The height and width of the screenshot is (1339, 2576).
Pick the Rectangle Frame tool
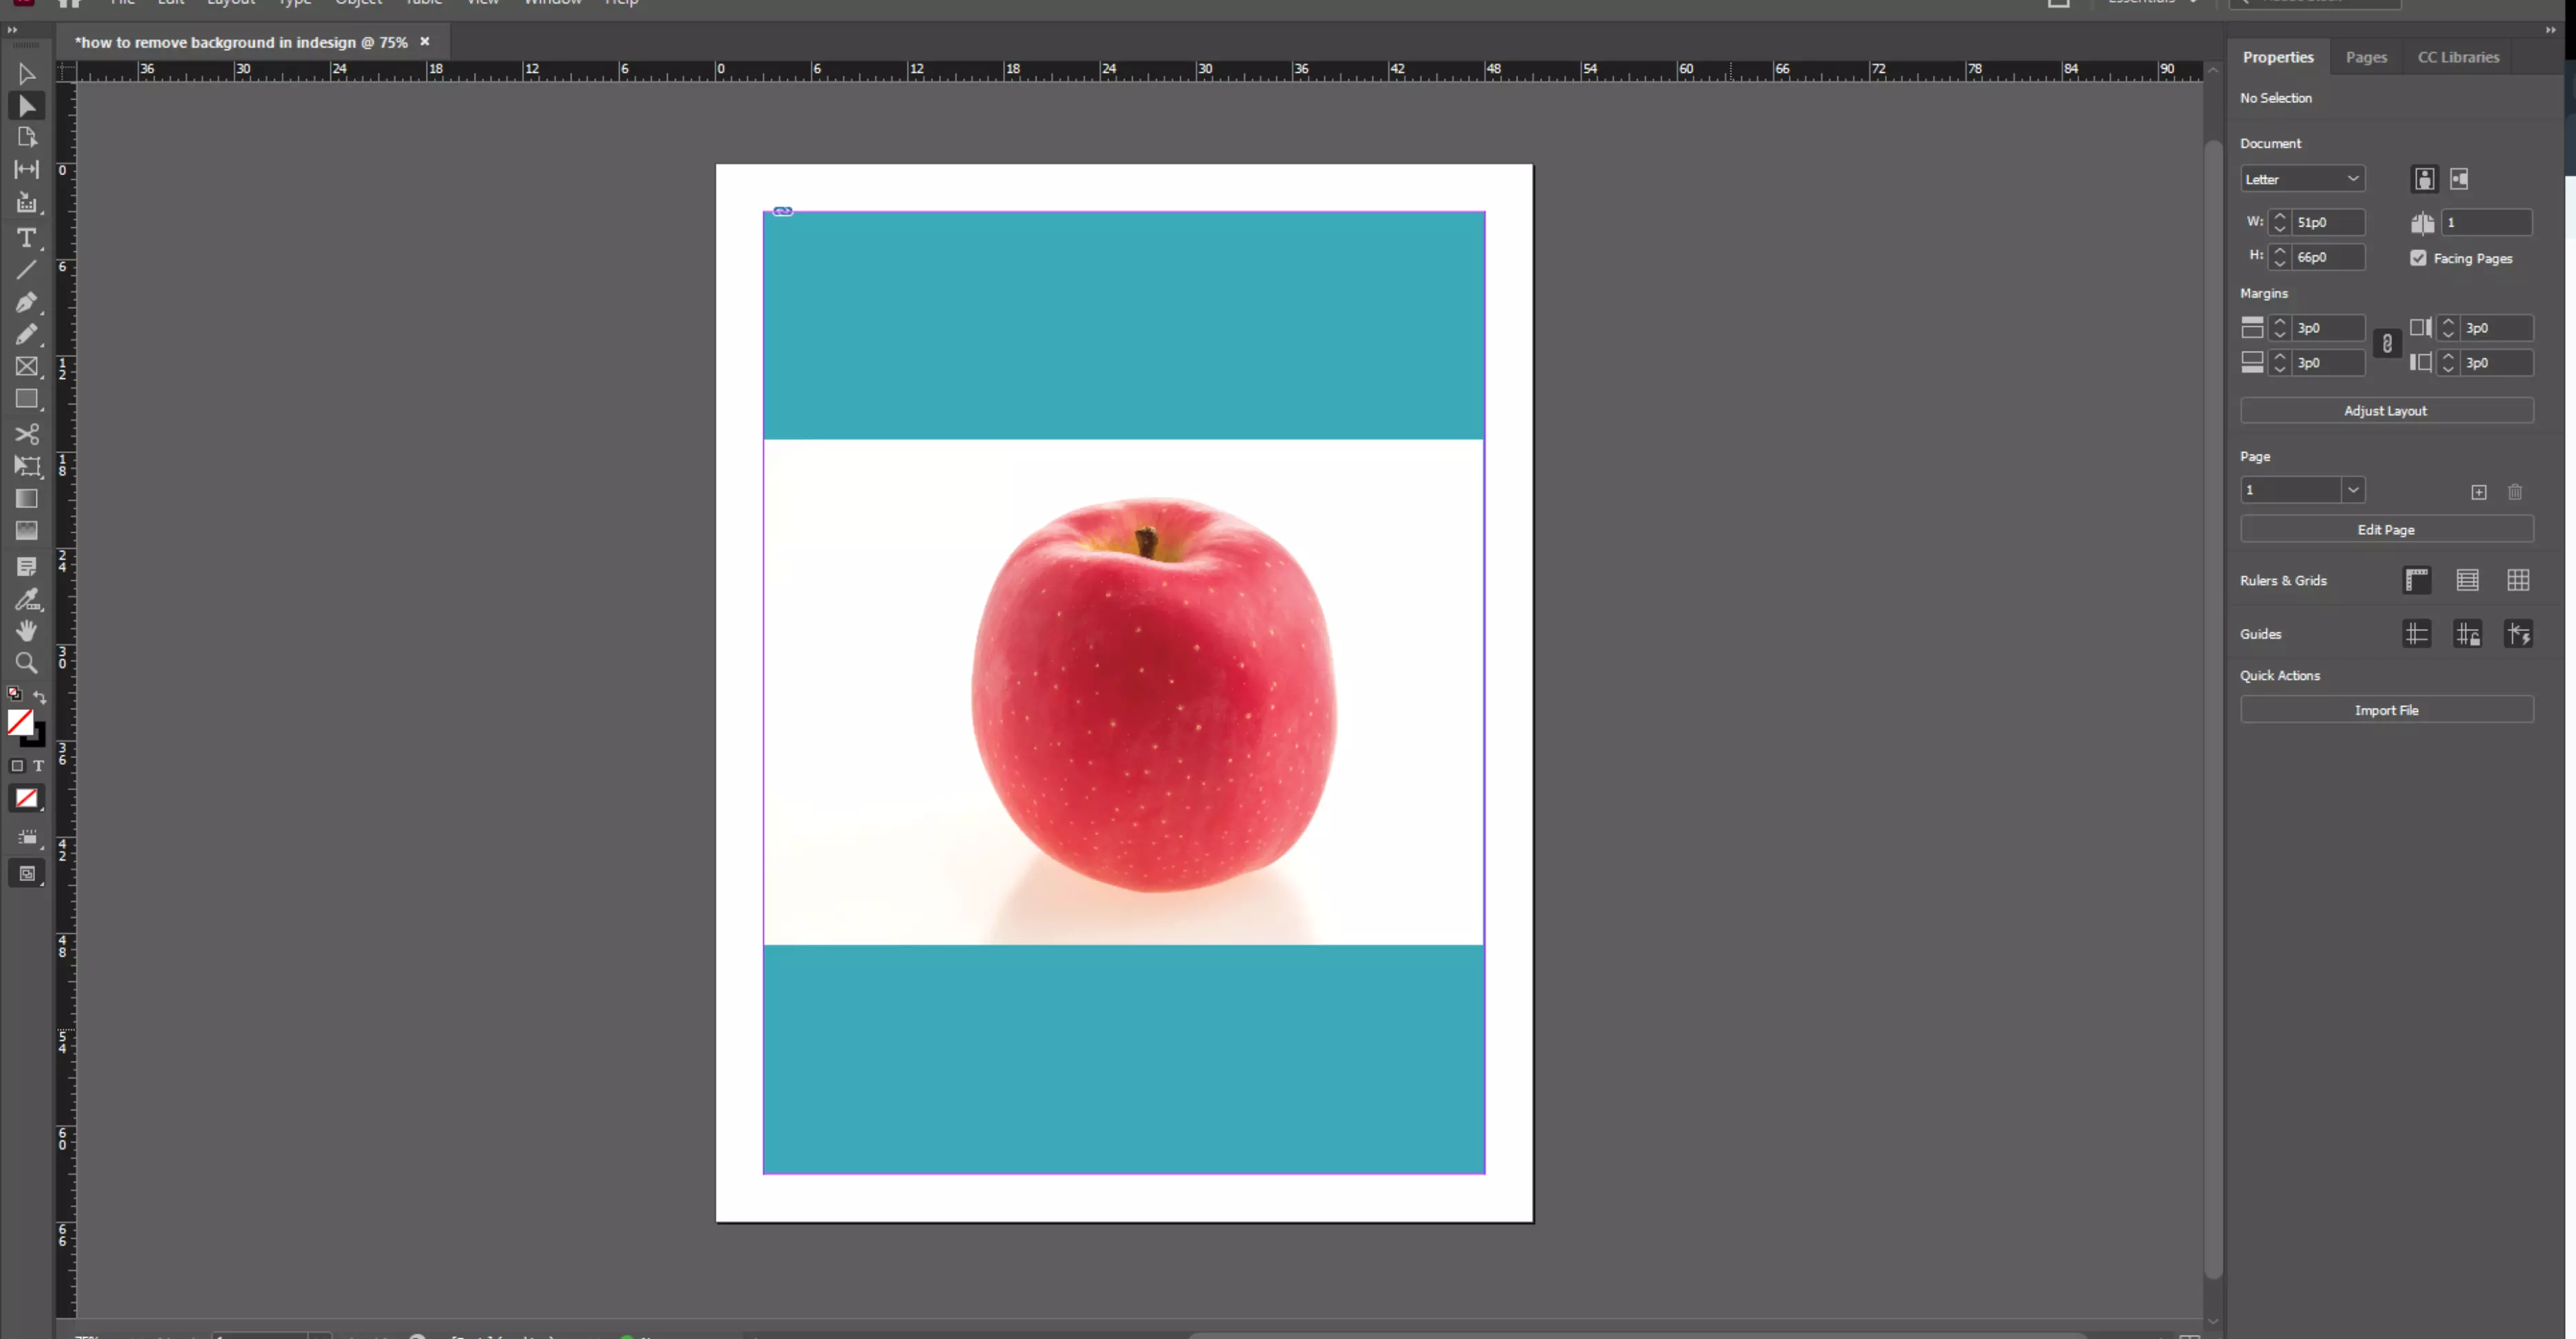tap(26, 367)
